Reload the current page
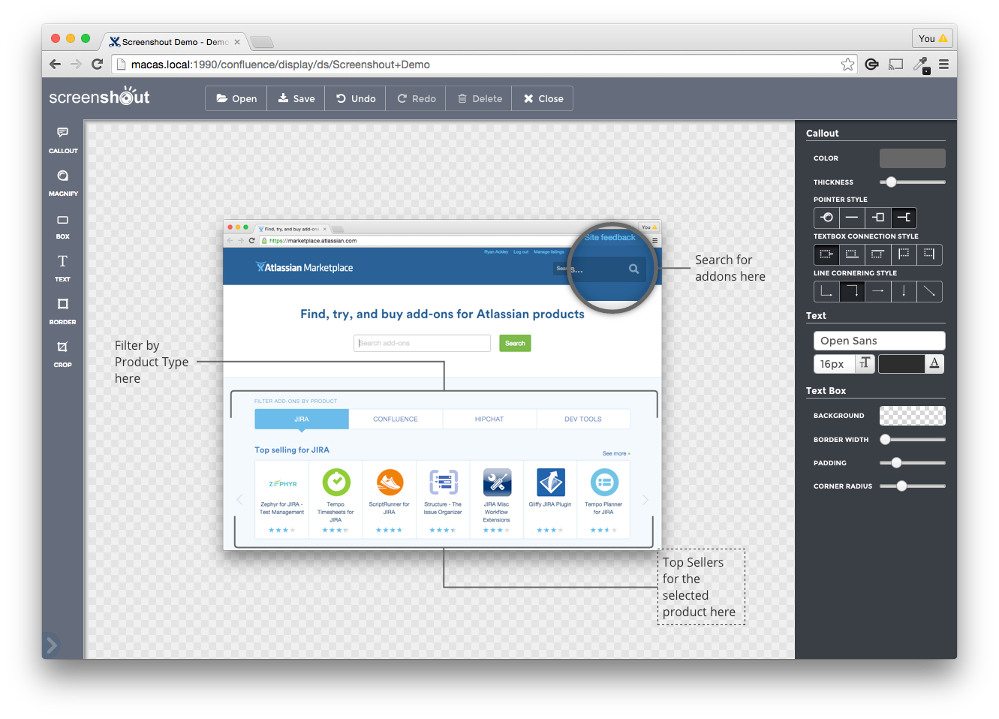 [97, 65]
